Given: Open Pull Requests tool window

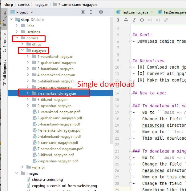Looking at the screenshot, I should pos(5,73).
